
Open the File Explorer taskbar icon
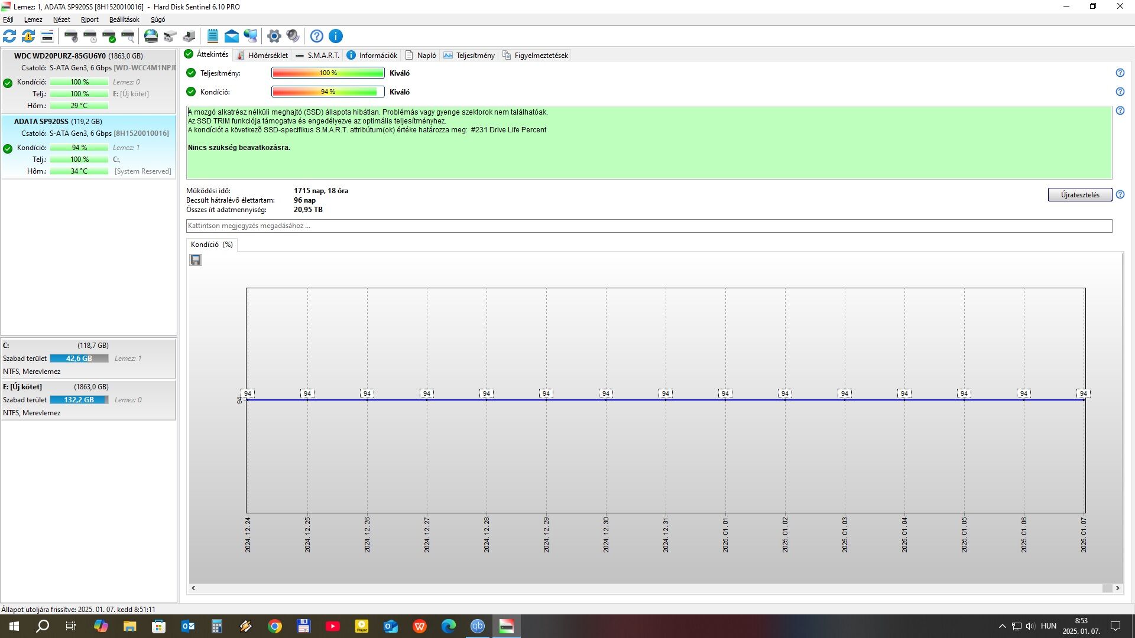click(130, 626)
